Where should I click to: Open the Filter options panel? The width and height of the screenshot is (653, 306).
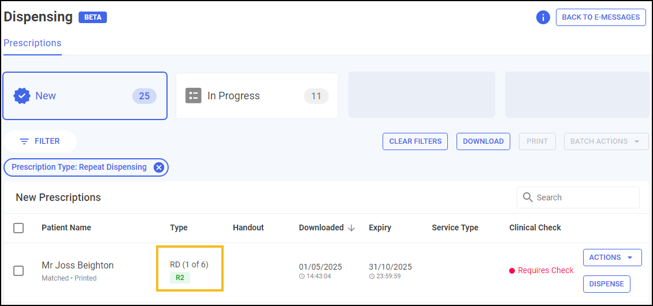(x=40, y=141)
